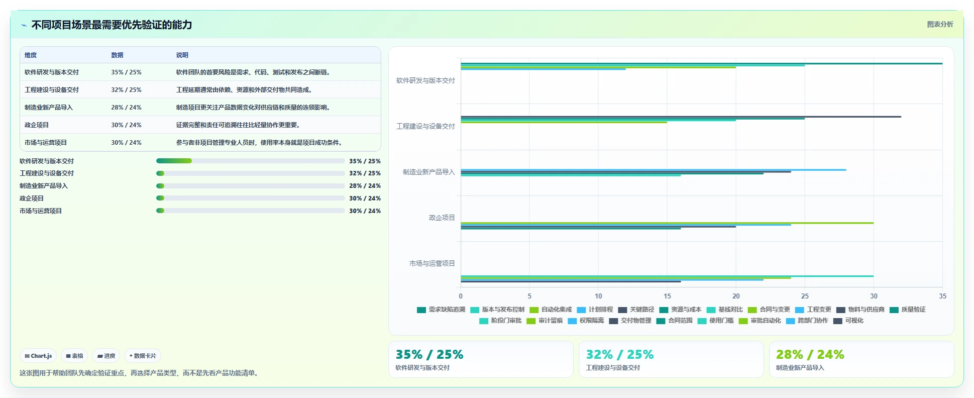Click the 质量验证 legend color box
This screenshot has height=398, width=974.
[894, 310]
